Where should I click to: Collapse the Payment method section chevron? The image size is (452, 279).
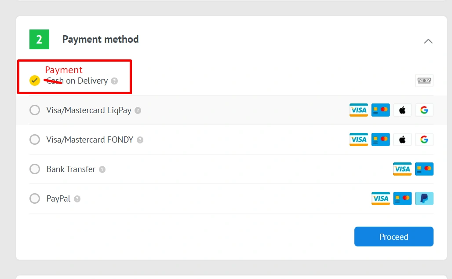pos(428,41)
